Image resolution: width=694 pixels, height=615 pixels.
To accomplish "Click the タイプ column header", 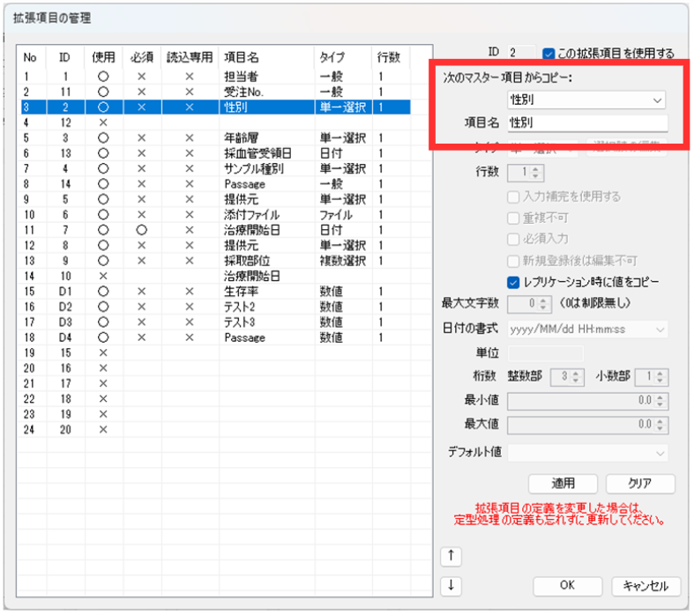I will click(x=332, y=57).
